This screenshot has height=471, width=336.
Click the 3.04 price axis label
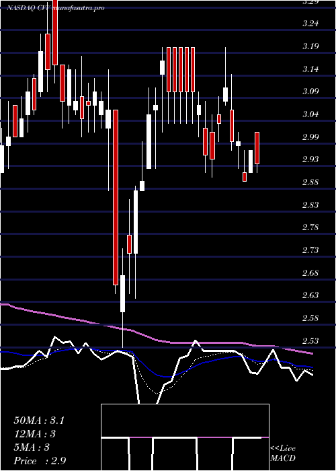[x=310, y=114]
